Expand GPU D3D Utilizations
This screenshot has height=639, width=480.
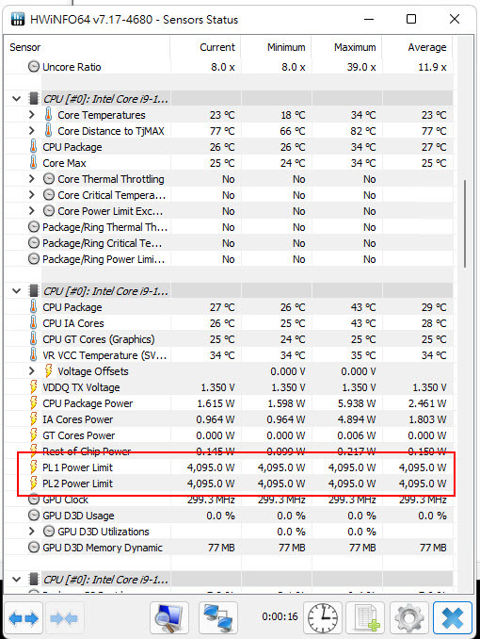(x=32, y=532)
